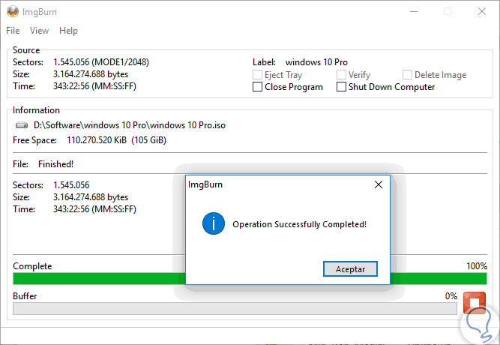Toggle the Eject Tray checkbox
Screen dimensions: 500x345
point(257,75)
